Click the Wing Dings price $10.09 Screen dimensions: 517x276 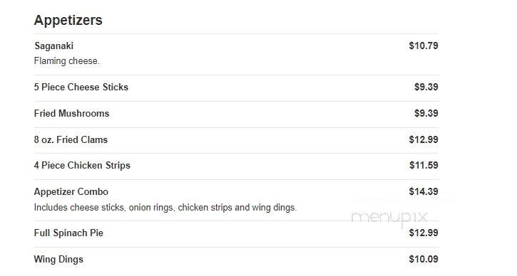424,259
